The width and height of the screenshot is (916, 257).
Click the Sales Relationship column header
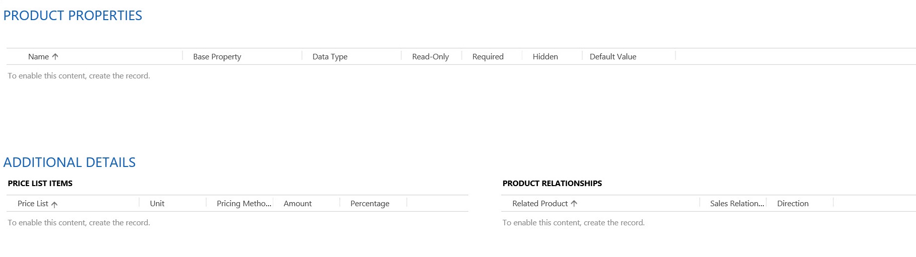[x=737, y=204]
